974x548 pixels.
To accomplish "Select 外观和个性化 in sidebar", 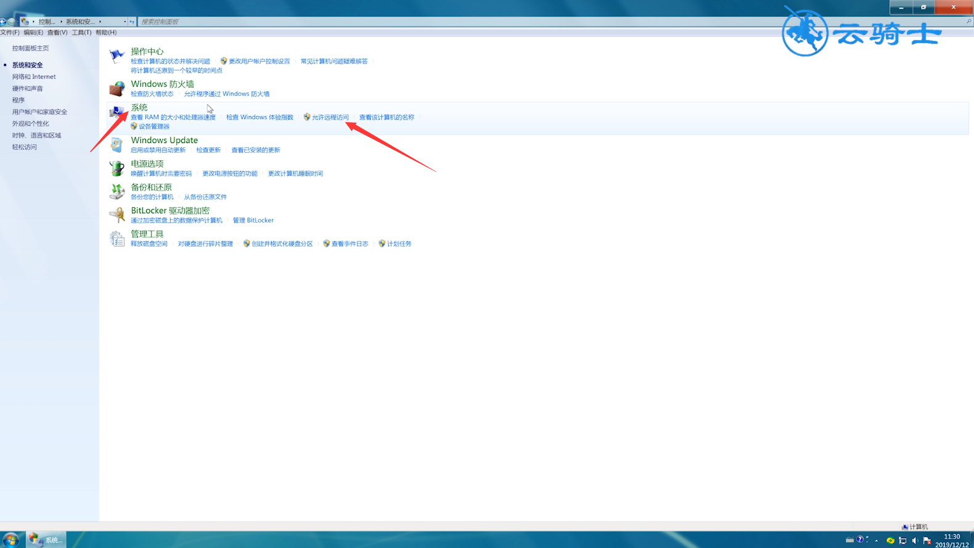I will point(30,124).
